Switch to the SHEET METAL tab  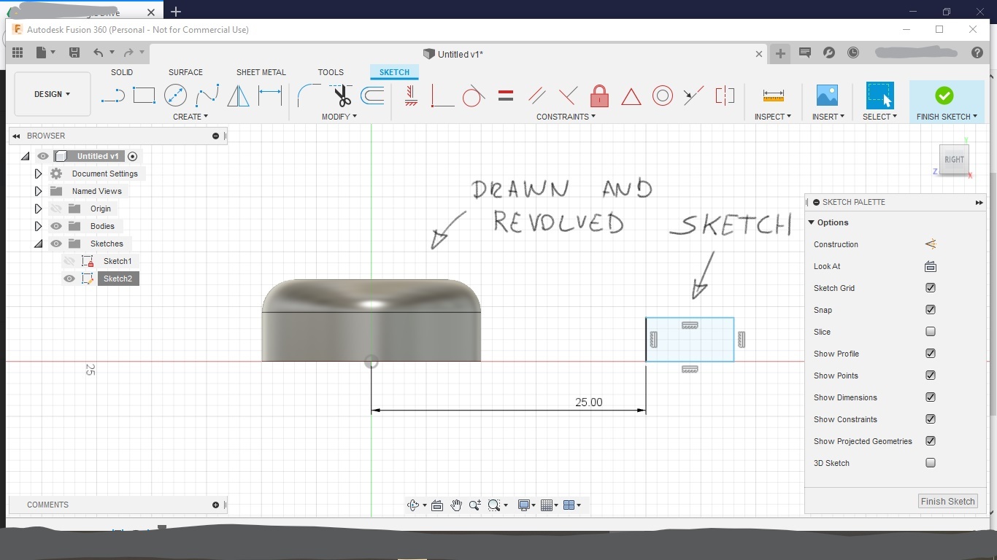(x=261, y=72)
